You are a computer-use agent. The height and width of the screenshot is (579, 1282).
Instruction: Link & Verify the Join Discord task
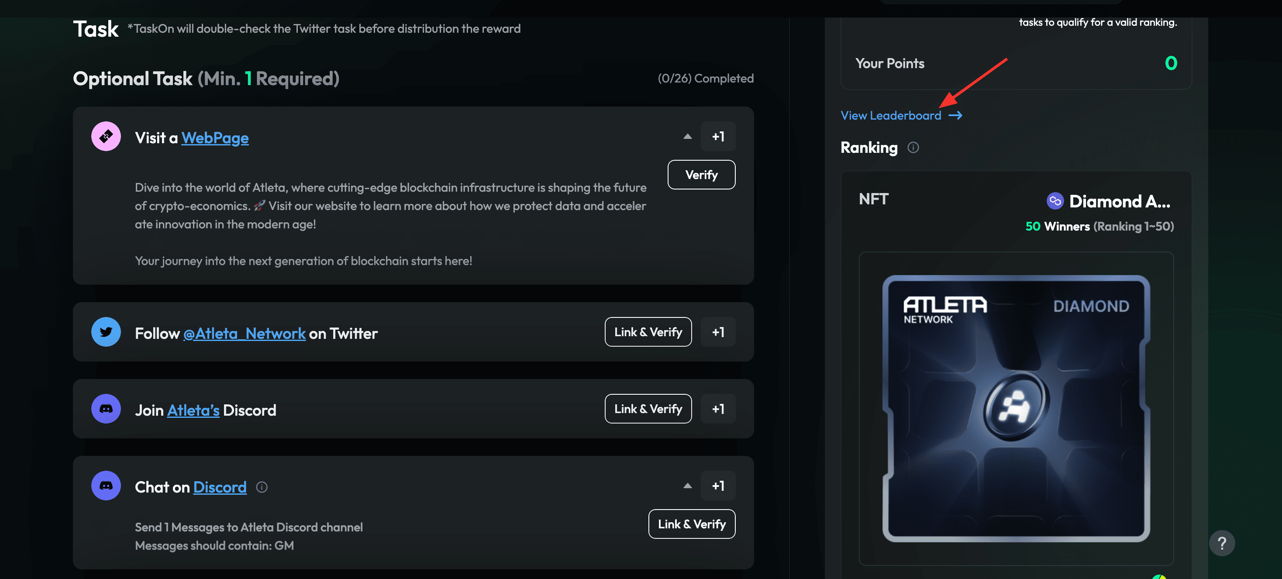(648, 409)
